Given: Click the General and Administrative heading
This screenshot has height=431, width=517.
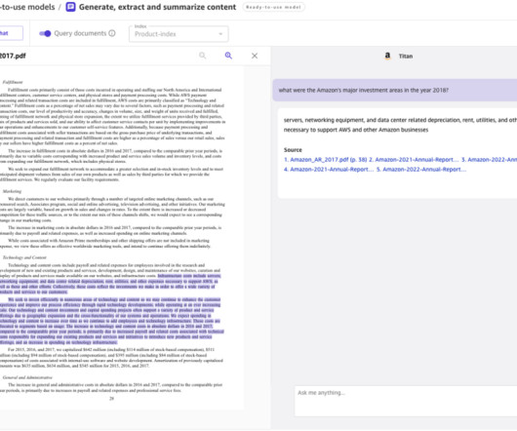Looking at the screenshot, I should [27, 377].
